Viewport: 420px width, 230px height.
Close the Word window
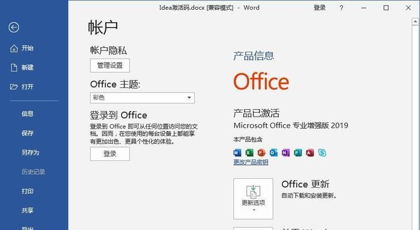(408, 8)
